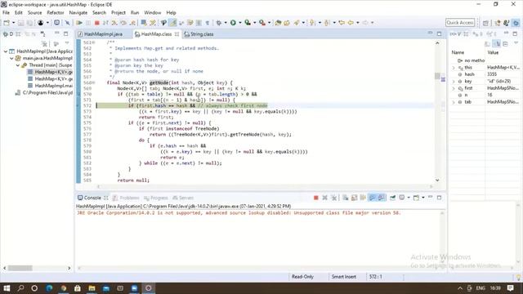
Task: Toggle Show Console on standard output
Action: click(x=372, y=198)
